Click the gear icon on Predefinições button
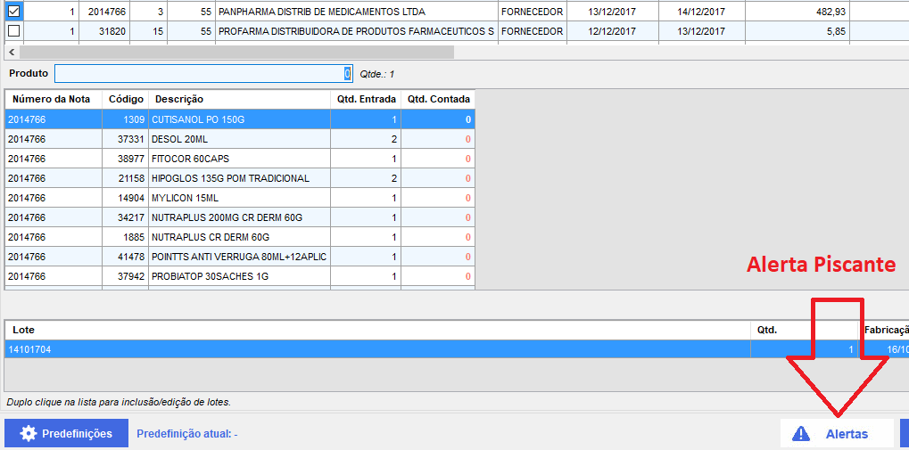This screenshot has height=450, width=909. [x=28, y=434]
